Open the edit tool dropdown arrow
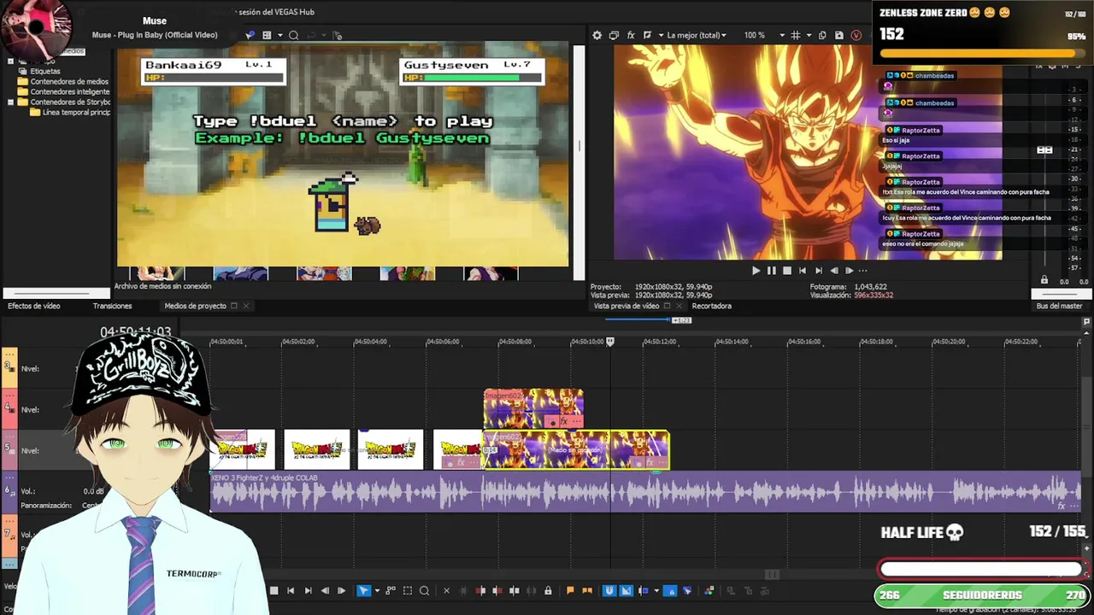This screenshot has height=615, width=1094. click(378, 590)
